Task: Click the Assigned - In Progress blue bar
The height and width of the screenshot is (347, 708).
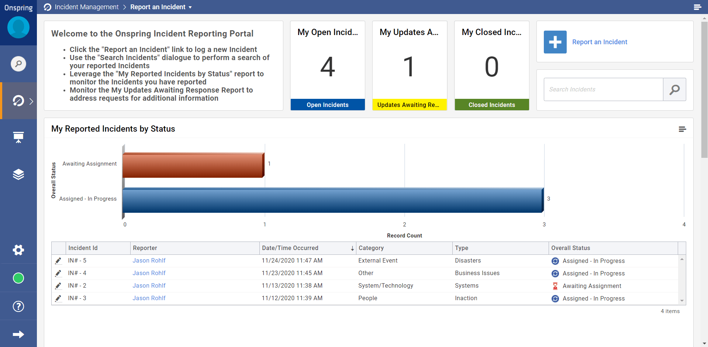Action: point(333,200)
